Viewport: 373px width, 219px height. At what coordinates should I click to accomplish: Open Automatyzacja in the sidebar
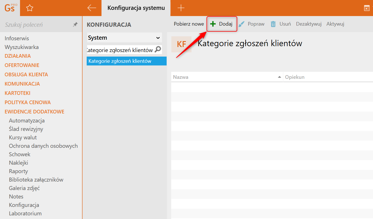click(x=27, y=120)
